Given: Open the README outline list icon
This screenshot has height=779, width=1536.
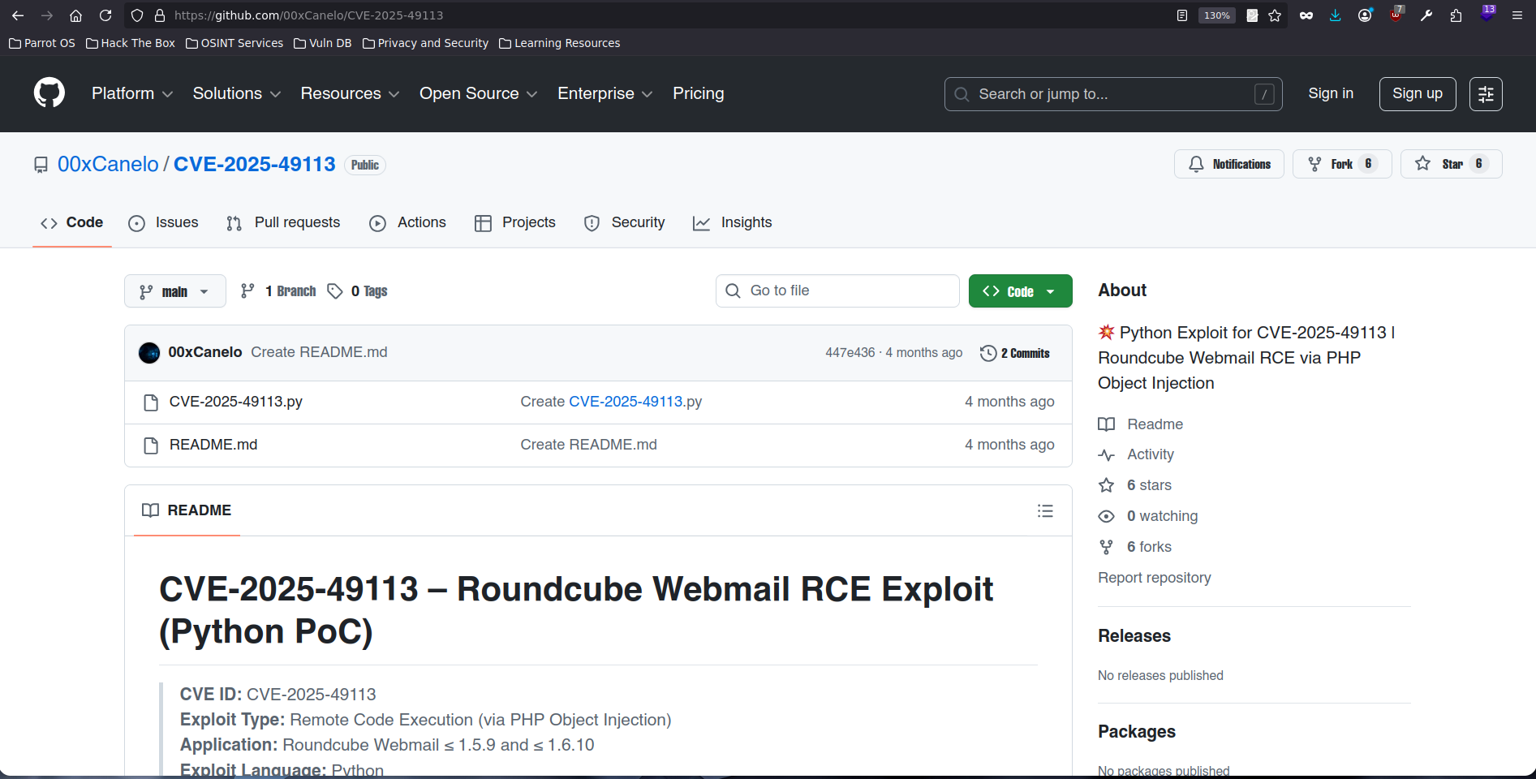Looking at the screenshot, I should [x=1045, y=511].
